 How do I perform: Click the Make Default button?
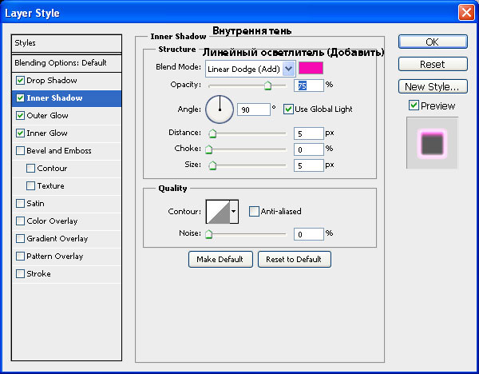click(x=220, y=260)
